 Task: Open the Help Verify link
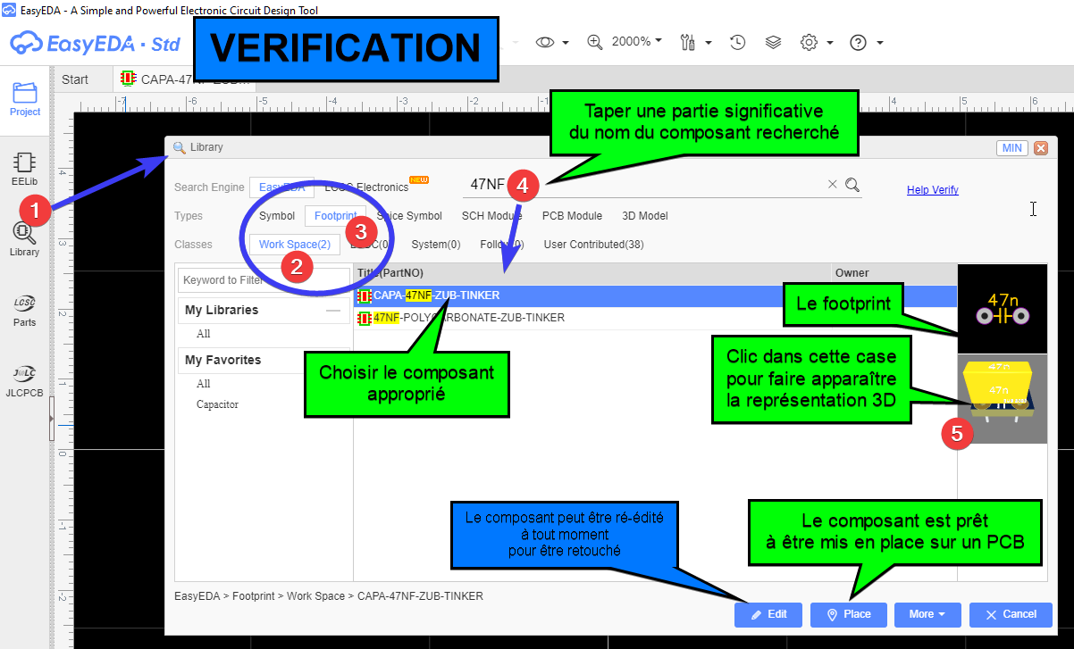(x=933, y=190)
